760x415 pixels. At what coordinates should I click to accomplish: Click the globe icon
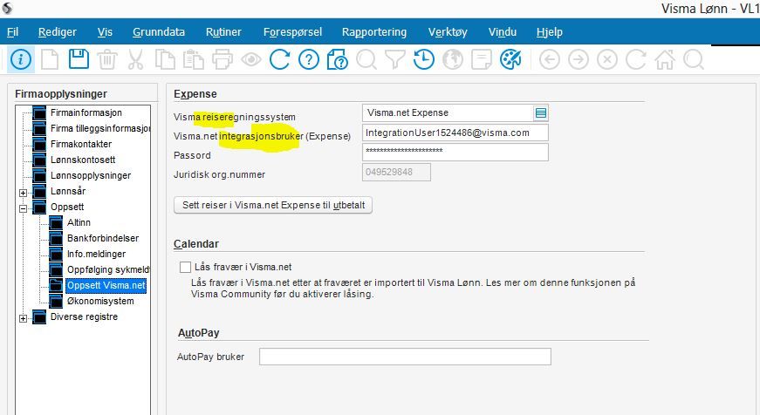[x=453, y=59]
